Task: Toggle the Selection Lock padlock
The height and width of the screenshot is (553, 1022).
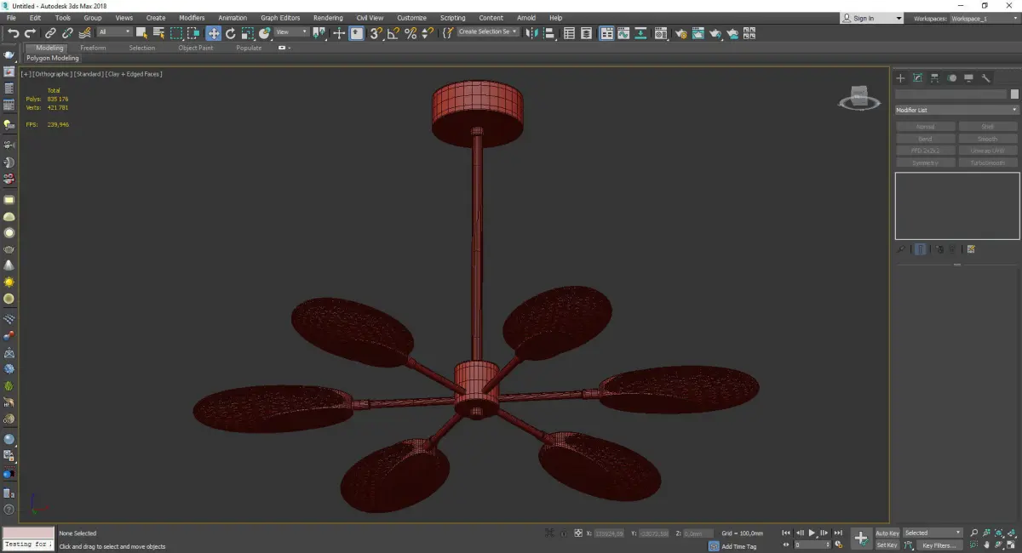Action: pyautogui.click(x=564, y=533)
